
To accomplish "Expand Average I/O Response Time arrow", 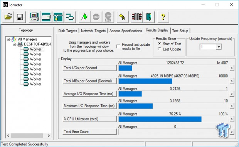I will coord(232,94).
